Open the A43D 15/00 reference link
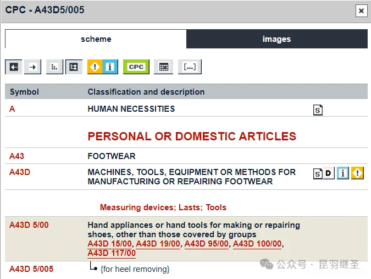Screen dimensions: 371x279 coord(109,244)
